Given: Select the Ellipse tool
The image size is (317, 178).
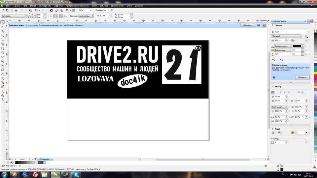Looking at the screenshot, I should (3, 52).
